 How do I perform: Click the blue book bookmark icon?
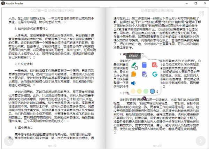[144, 65]
